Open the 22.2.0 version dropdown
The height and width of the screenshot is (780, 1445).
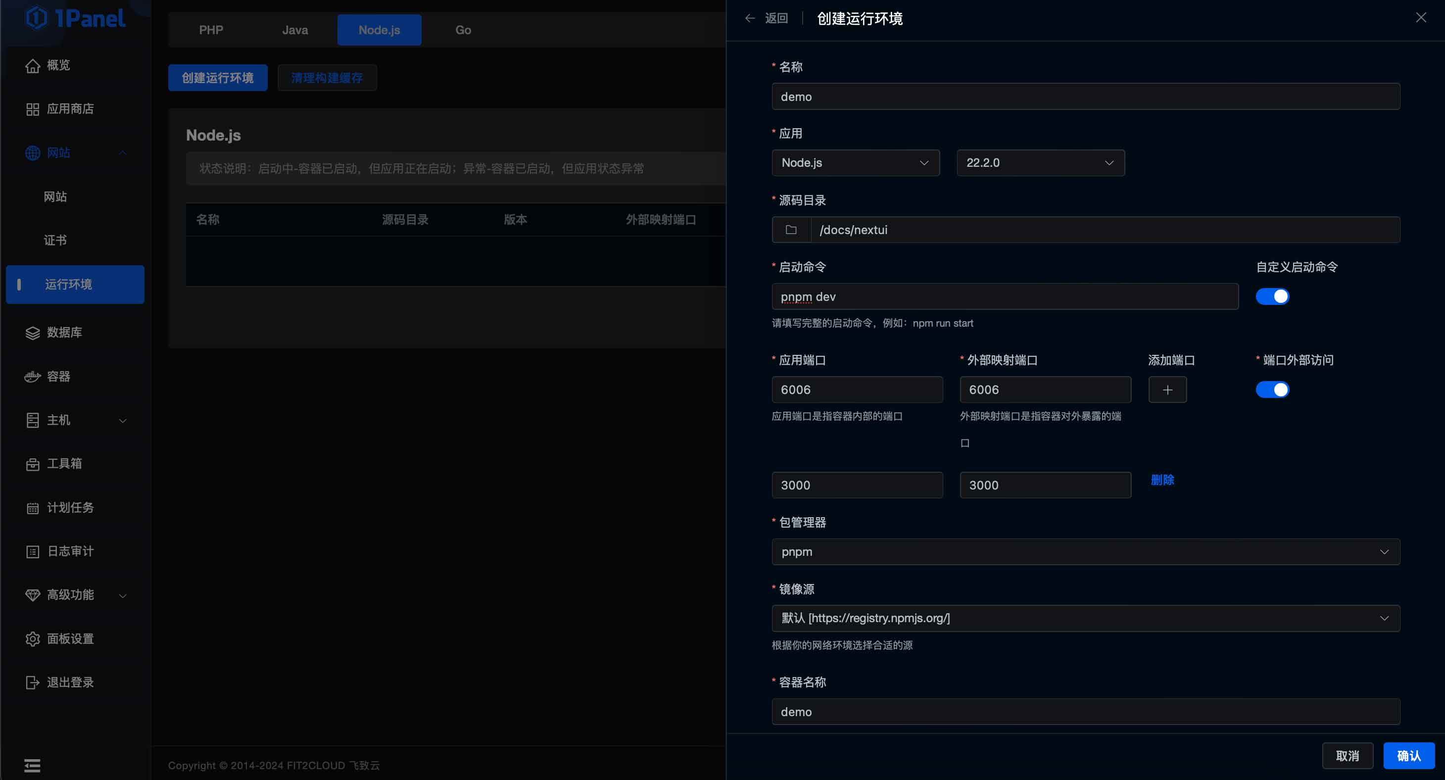pyautogui.click(x=1041, y=163)
